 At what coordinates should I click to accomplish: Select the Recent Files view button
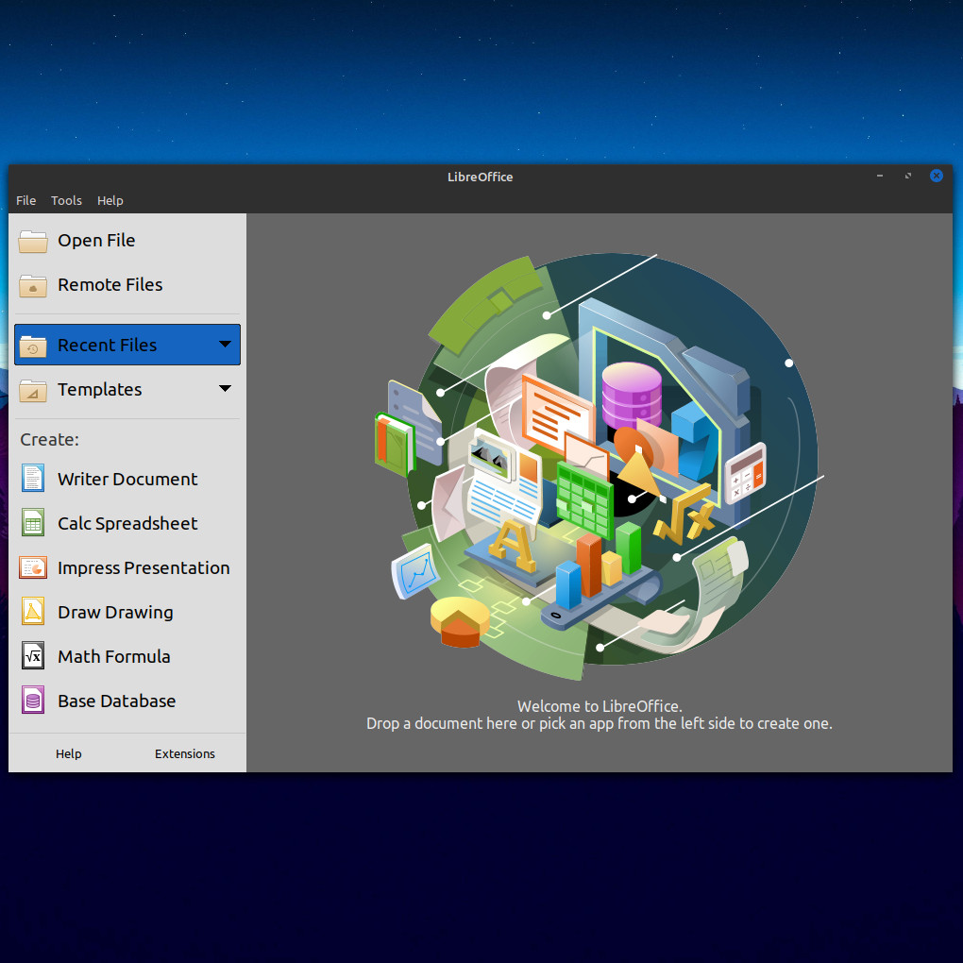tap(107, 345)
